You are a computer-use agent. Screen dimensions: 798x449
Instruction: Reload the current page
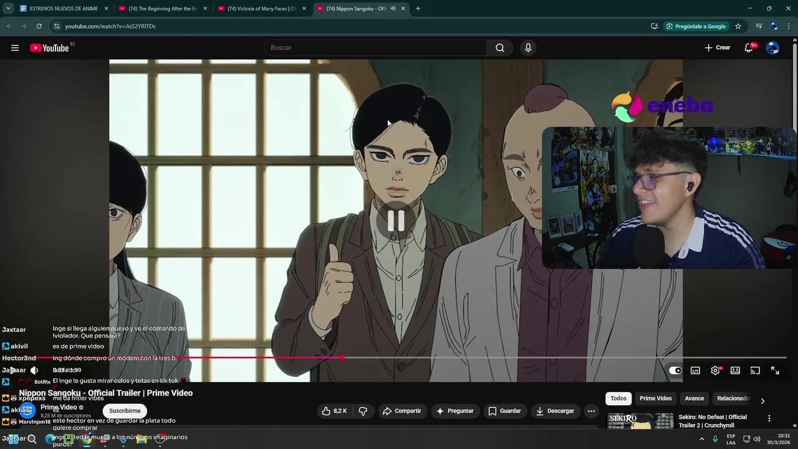point(39,26)
